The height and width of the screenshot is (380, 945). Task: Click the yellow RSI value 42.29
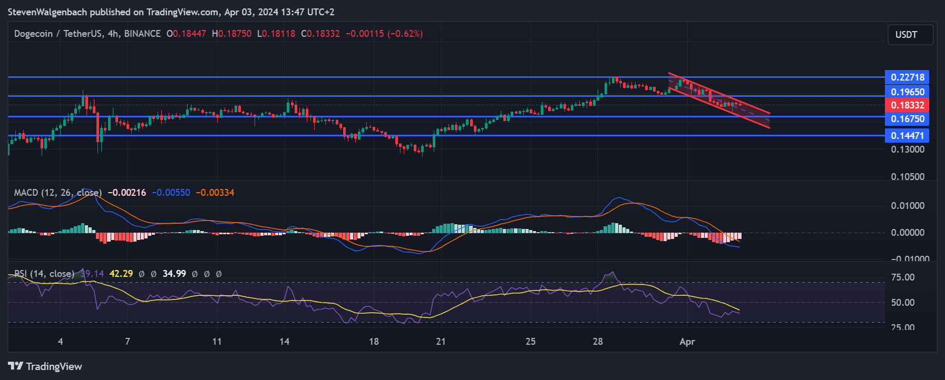click(121, 274)
